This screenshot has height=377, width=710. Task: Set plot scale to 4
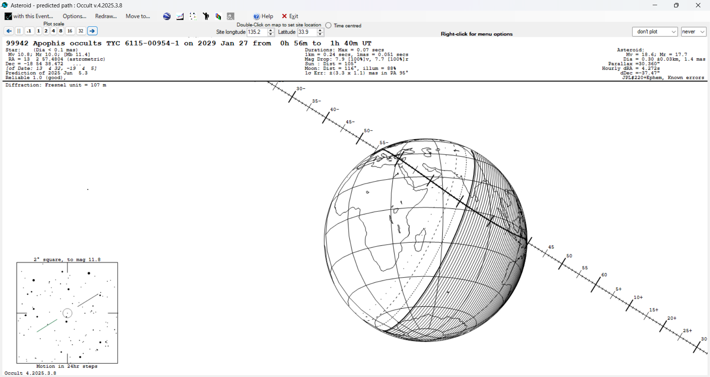[53, 31]
